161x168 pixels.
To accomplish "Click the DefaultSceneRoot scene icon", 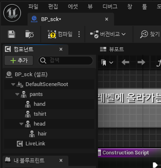I will coord(20,84).
